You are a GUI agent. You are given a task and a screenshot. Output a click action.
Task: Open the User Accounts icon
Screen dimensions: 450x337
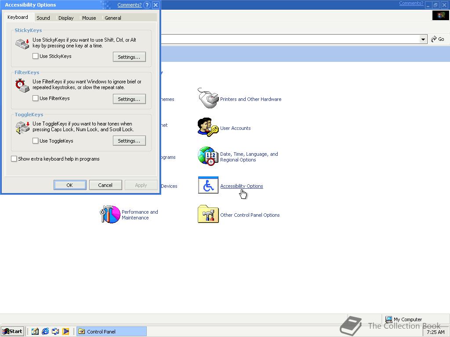point(208,127)
